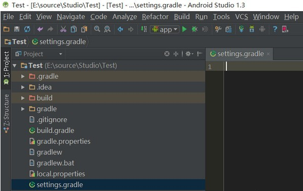Click the Replace search icon
This screenshot has height=191, width=303.
[x=107, y=29]
